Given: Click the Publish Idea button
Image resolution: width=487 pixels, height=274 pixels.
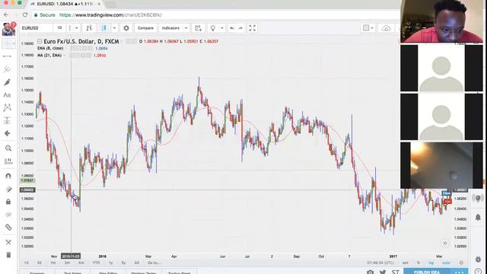Looking at the screenshot, I should [427, 272].
